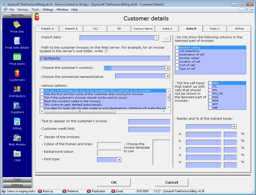Open the Tools menu

[x=35, y=10]
